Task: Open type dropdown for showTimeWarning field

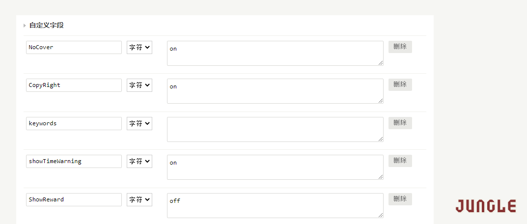Action: pos(139,161)
